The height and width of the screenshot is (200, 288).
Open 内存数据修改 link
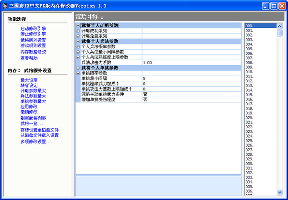(33, 52)
